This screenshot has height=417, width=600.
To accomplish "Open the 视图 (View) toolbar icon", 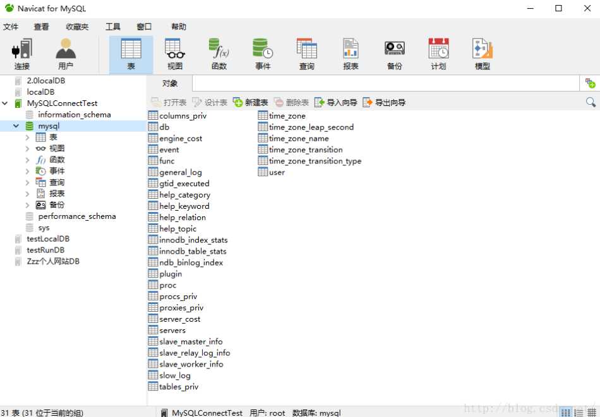I will tap(175, 55).
